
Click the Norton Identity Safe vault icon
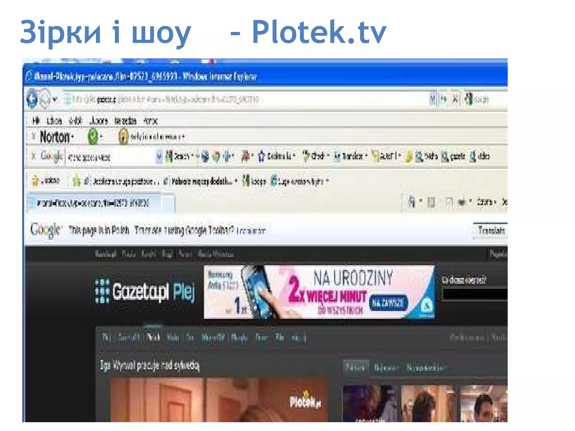coord(123,136)
